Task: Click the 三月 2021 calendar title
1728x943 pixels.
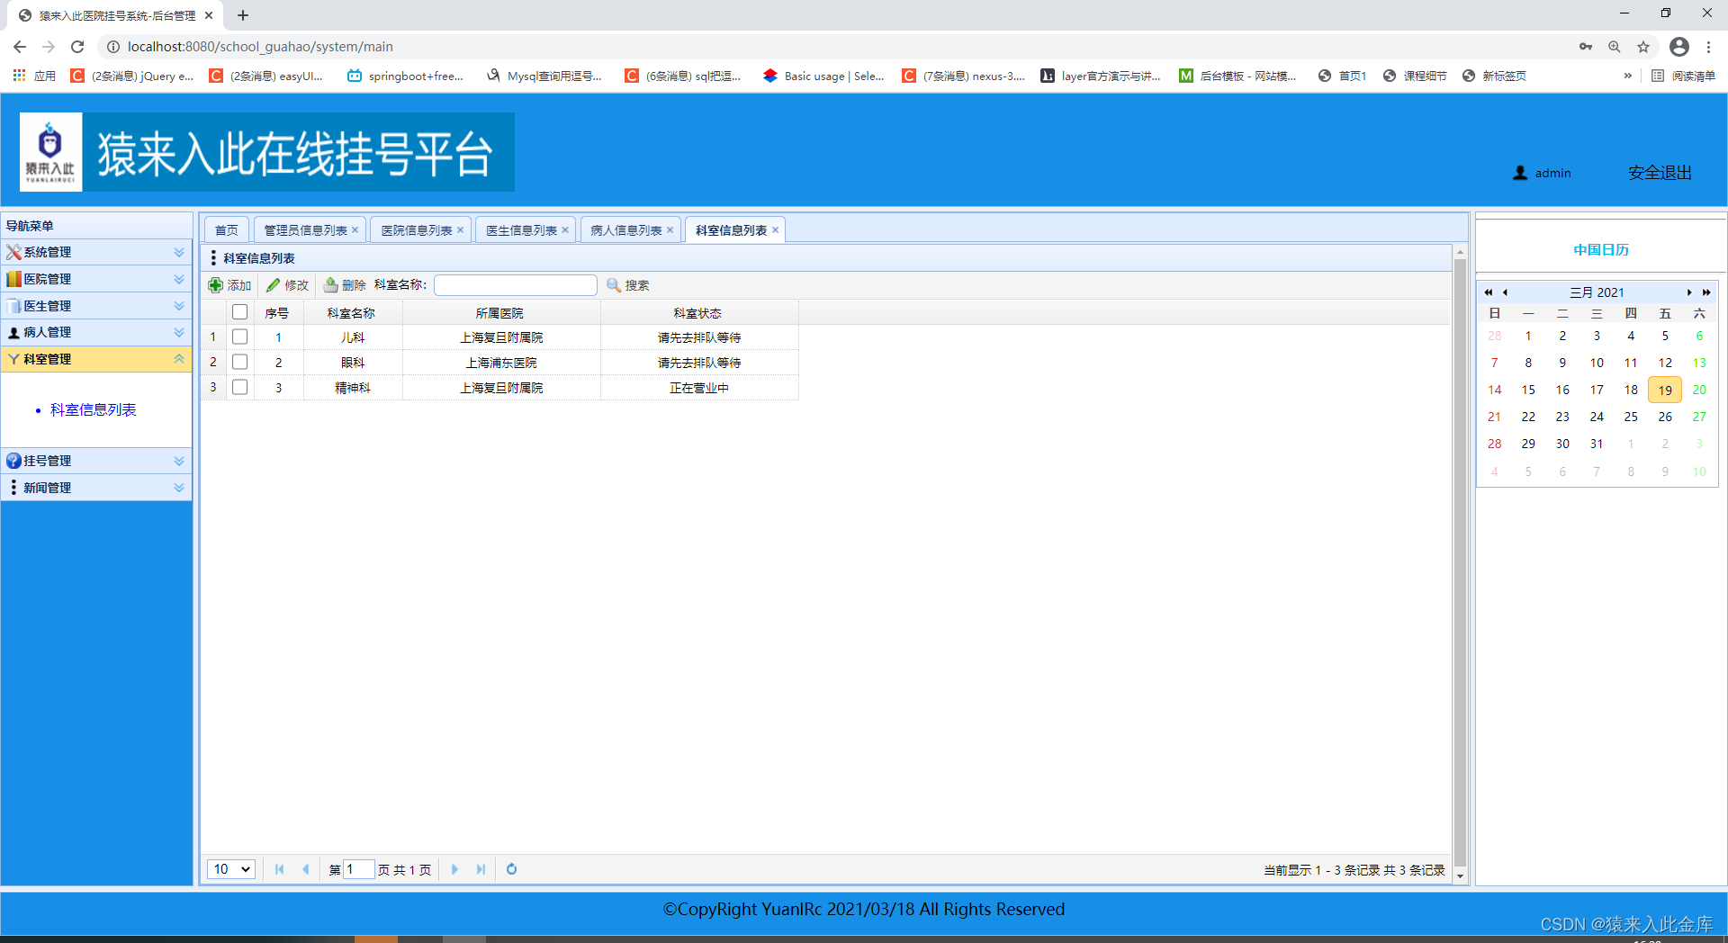Action: tap(1597, 292)
